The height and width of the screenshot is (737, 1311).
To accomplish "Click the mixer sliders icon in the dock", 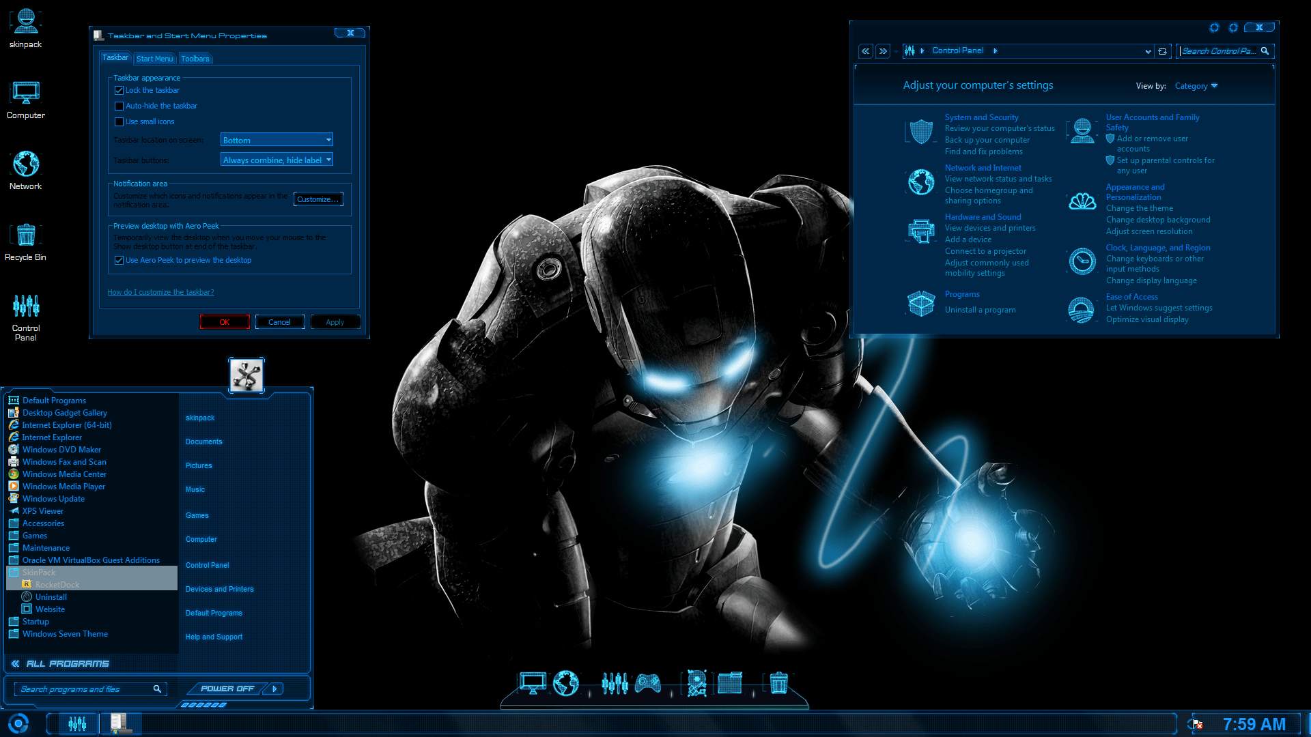I will (x=615, y=683).
